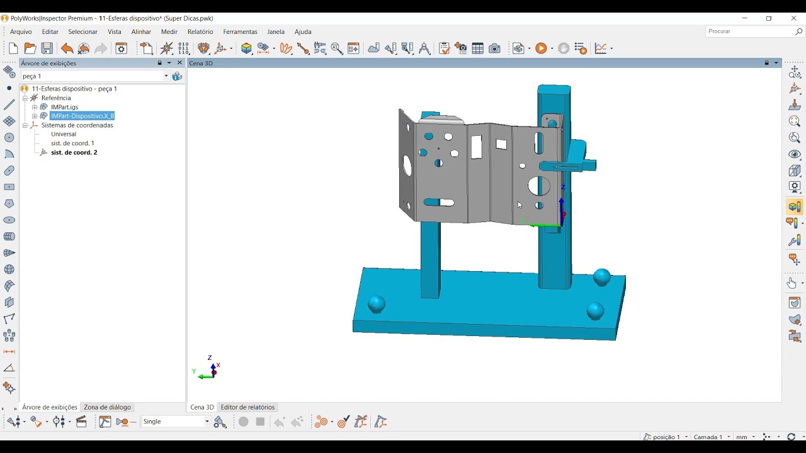Click the camera snapshot icon in toolbar
Image resolution: width=806 pixels, height=453 pixels.
click(x=495, y=48)
